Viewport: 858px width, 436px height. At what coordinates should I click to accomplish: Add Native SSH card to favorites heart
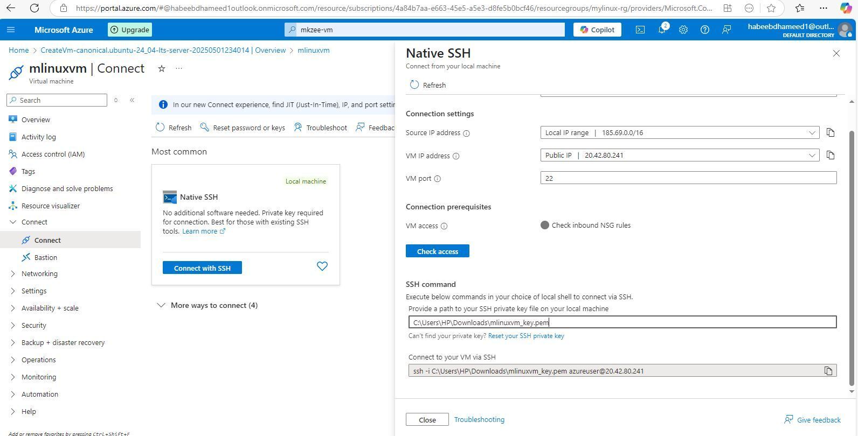322,266
